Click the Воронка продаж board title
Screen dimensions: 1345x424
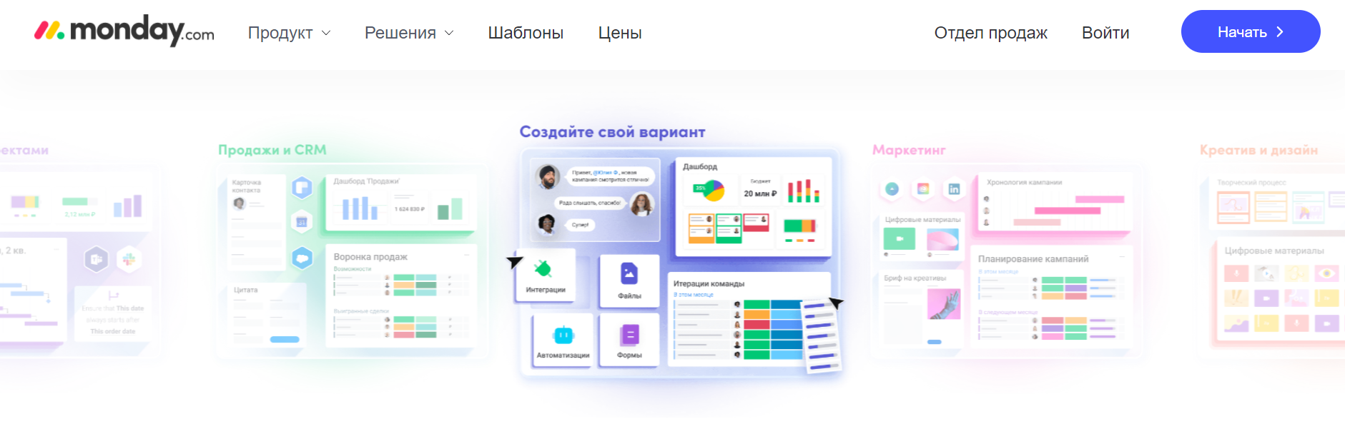[x=370, y=257]
